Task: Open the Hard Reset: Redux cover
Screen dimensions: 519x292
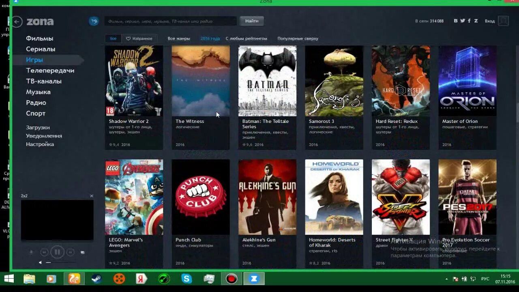Action: tap(401, 81)
